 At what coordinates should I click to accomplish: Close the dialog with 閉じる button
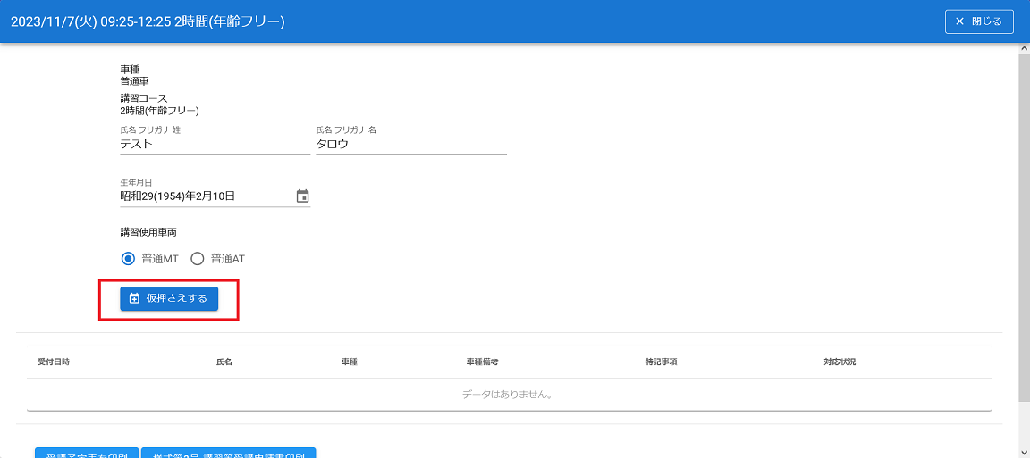pos(979,21)
